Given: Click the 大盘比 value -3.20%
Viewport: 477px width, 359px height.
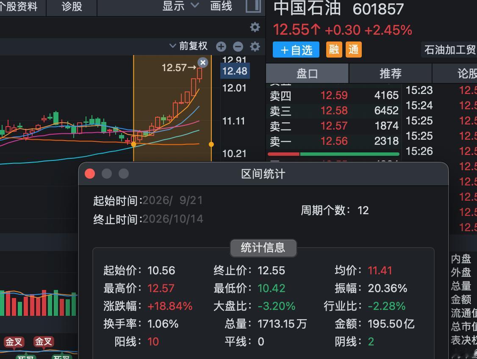Looking at the screenshot, I should (x=277, y=306).
